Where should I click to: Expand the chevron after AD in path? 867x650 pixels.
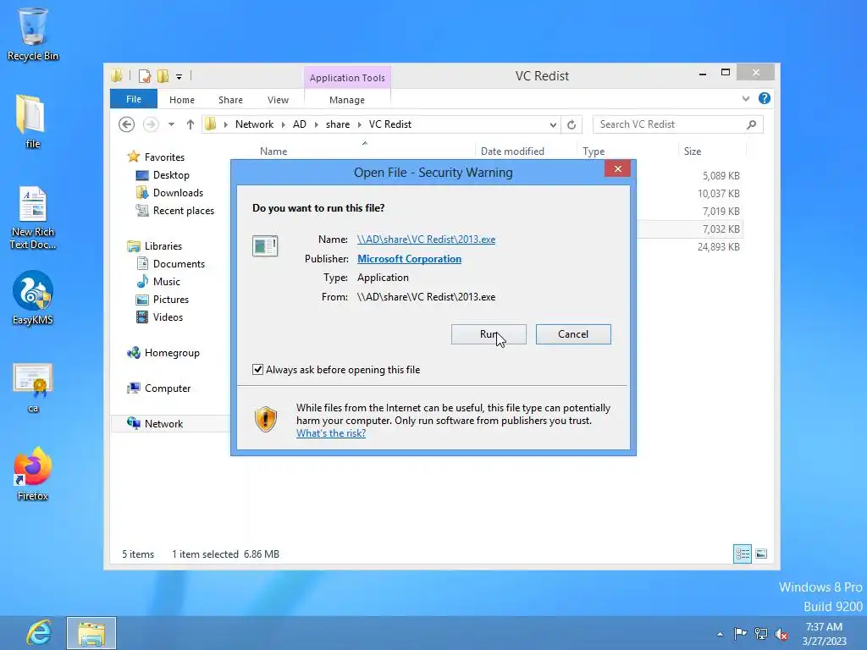(x=317, y=125)
